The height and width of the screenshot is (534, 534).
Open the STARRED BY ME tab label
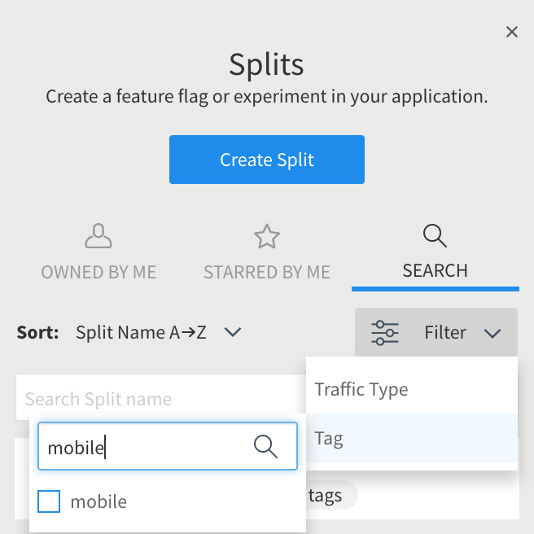[267, 272]
